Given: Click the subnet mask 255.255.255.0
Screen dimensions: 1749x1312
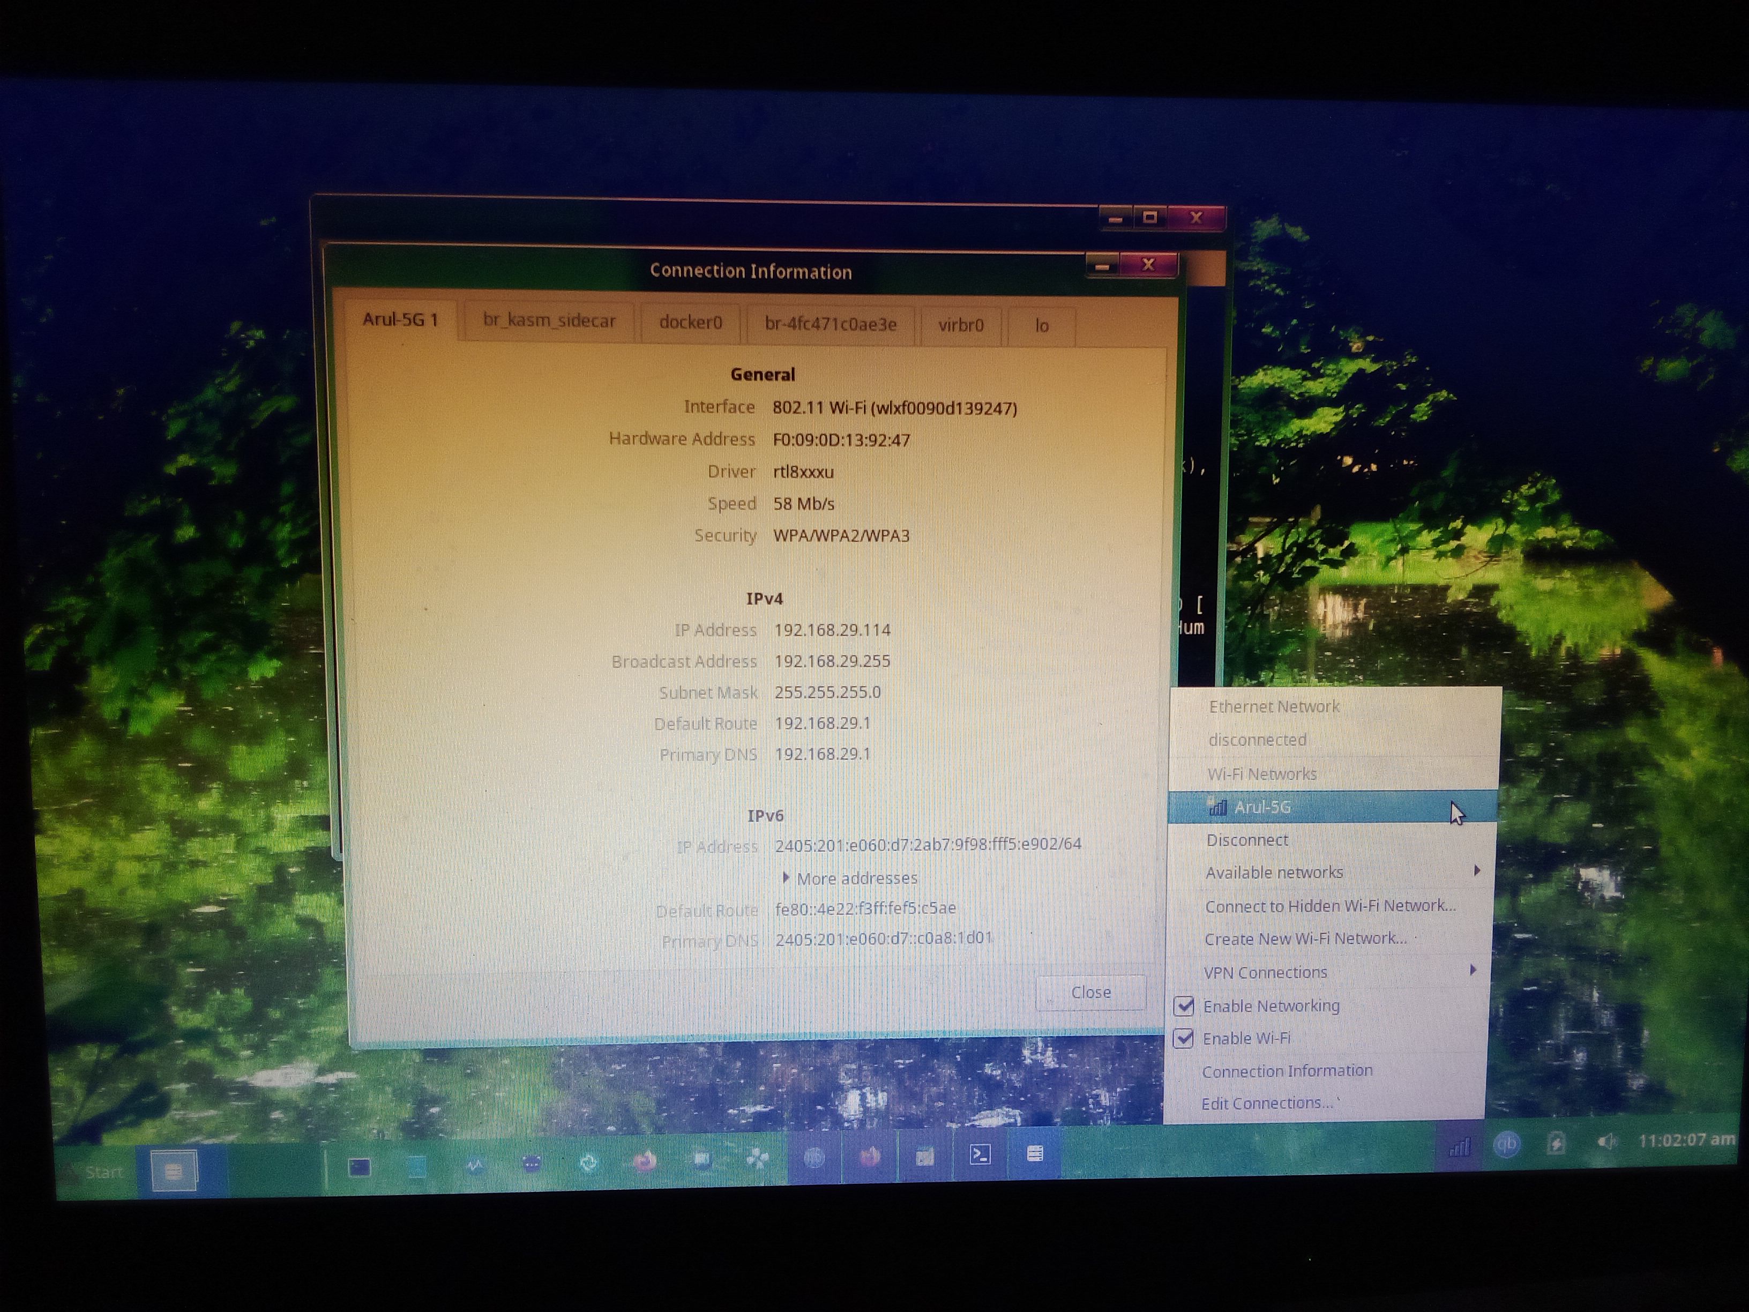Looking at the screenshot, I should click(827, 692).
